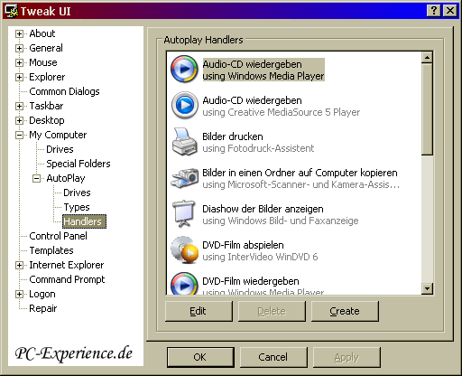The image size is (462, 376).
Task: Confirm with the OK button
Action: (200, 357)
